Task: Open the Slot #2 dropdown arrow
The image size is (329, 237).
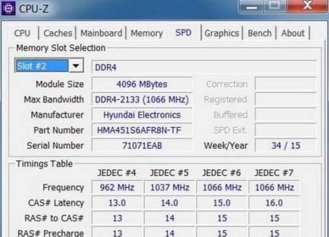Action: [x=76, y=66]
